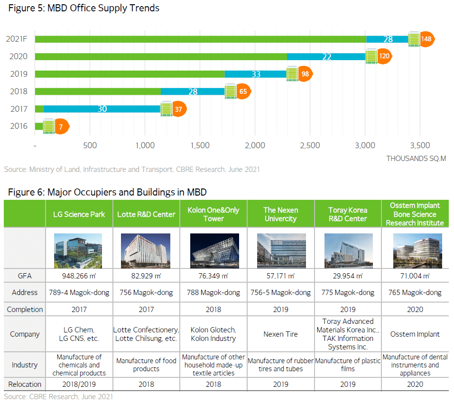Viewport: 454px width, 402px height.
Task: Click the GFA value '57,171 ㎡'
Action: (x=280, y=276)
